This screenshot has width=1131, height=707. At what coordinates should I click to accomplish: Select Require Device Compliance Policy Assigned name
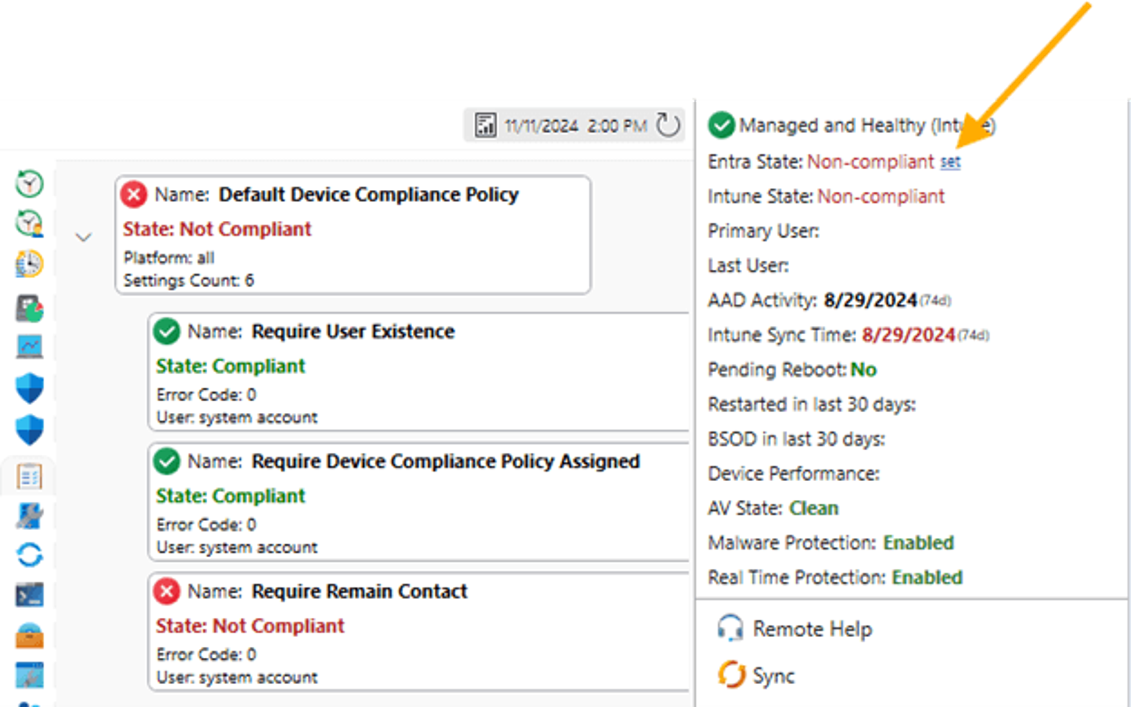(x=446, y=462)
